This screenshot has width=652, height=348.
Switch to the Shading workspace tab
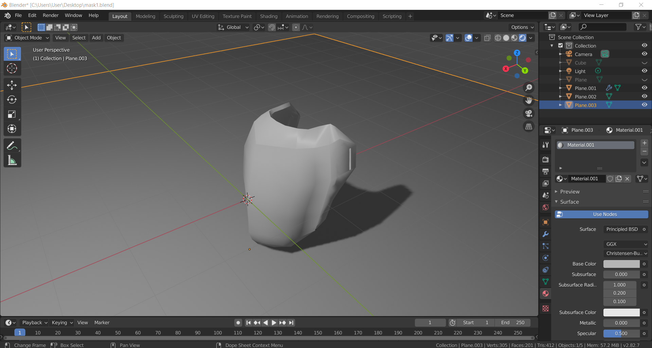tap(269, 16)
